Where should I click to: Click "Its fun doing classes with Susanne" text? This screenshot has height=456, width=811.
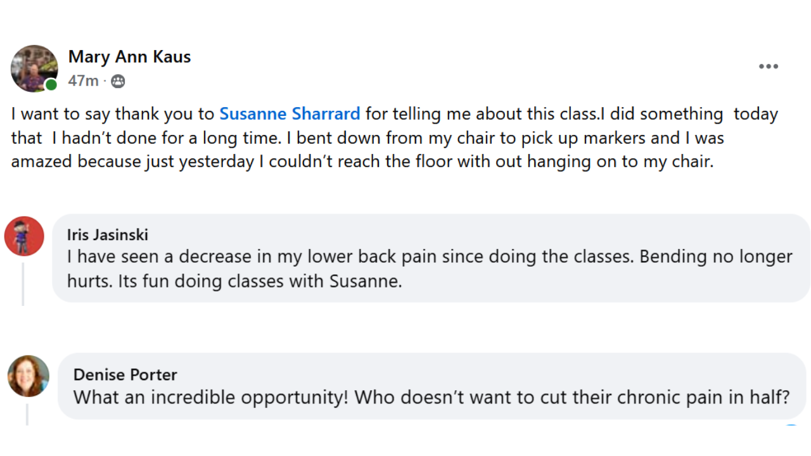point(260,281)
